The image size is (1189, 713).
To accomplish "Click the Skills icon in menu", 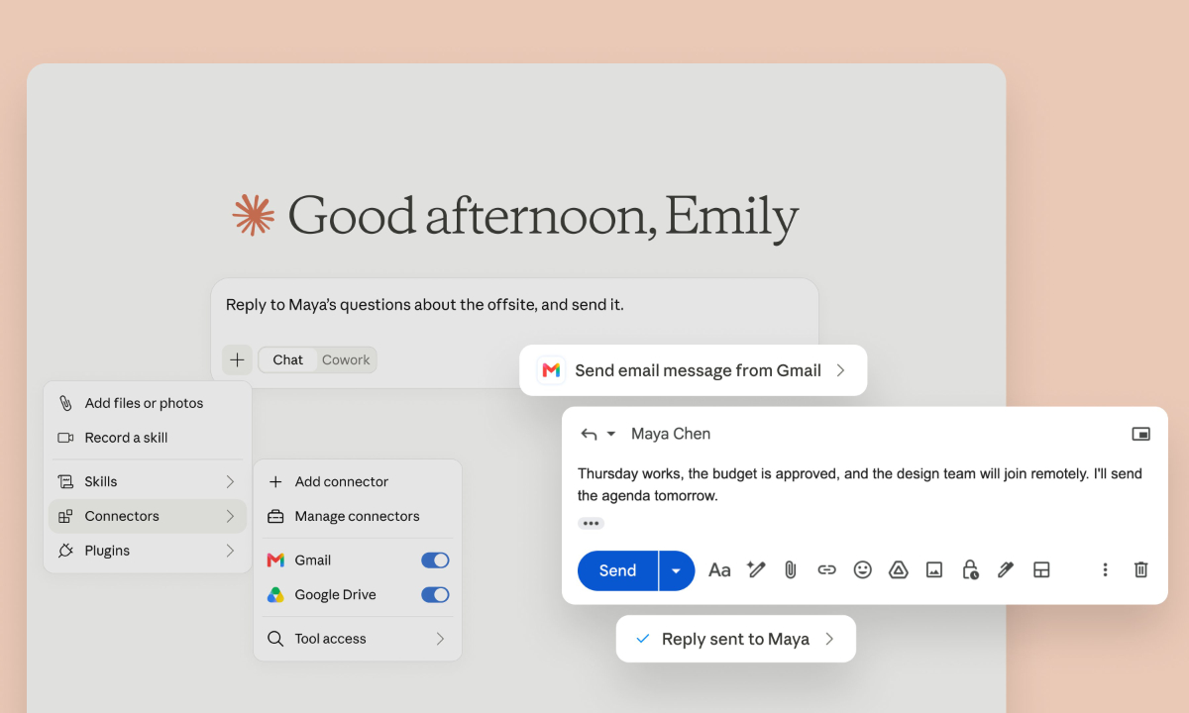I will point(65,481).
